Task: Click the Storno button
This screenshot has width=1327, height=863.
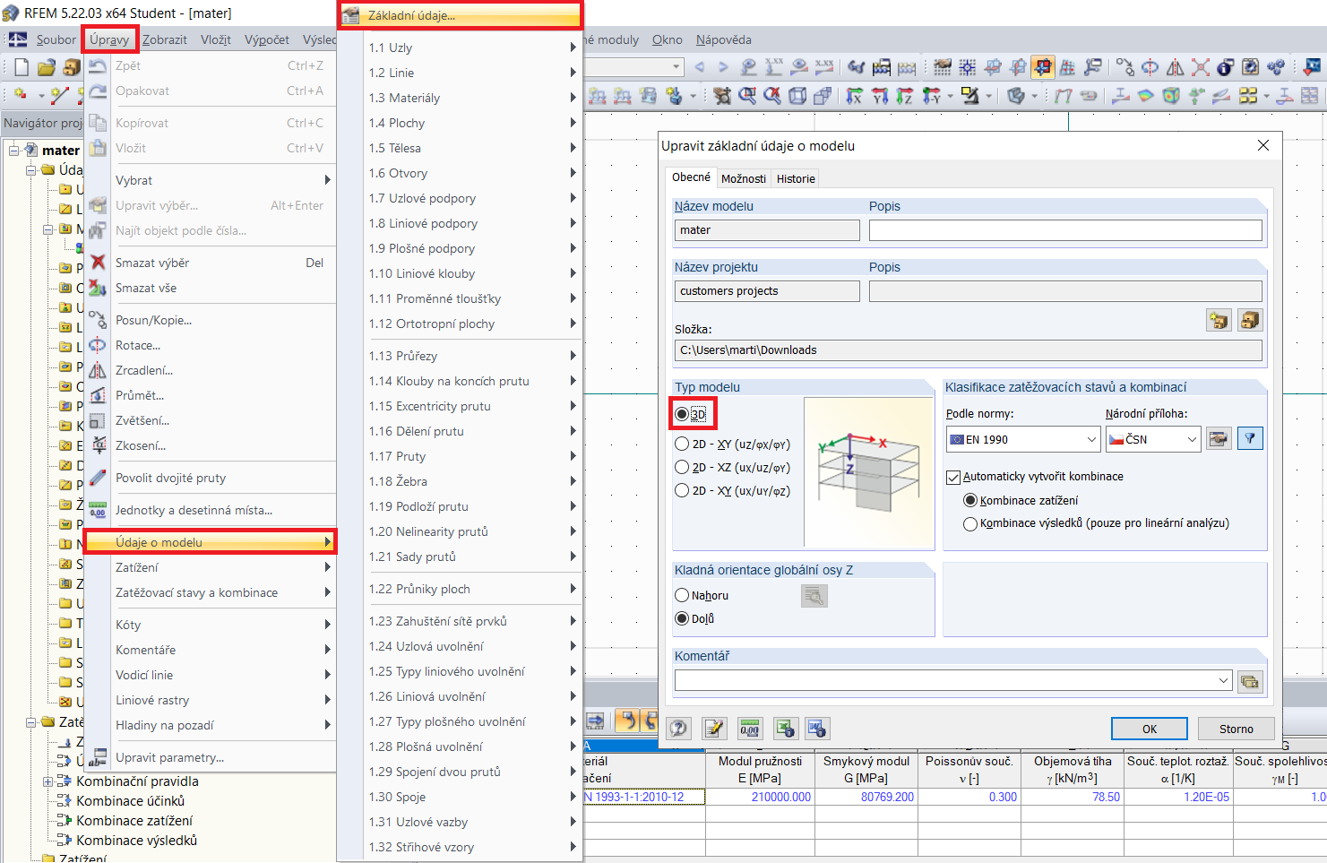Action: pyautogui.click(x=1237, y=729)
